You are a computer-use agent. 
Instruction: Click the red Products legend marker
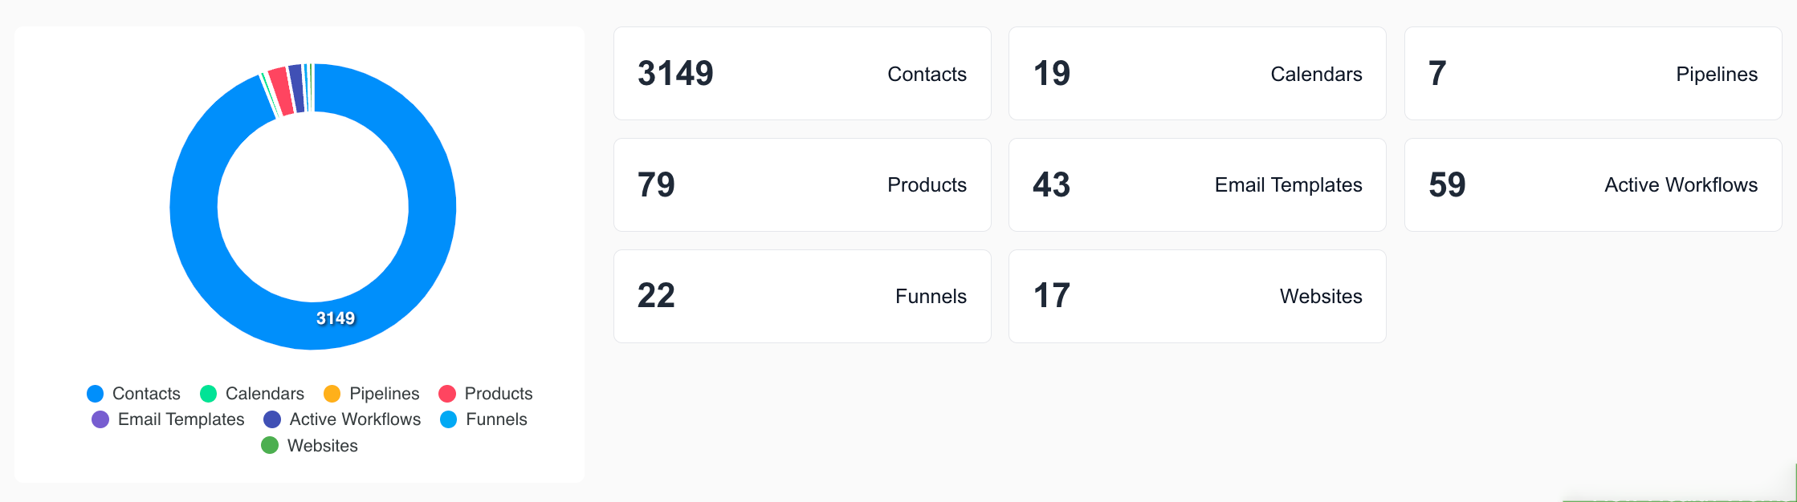pos(447,394)
